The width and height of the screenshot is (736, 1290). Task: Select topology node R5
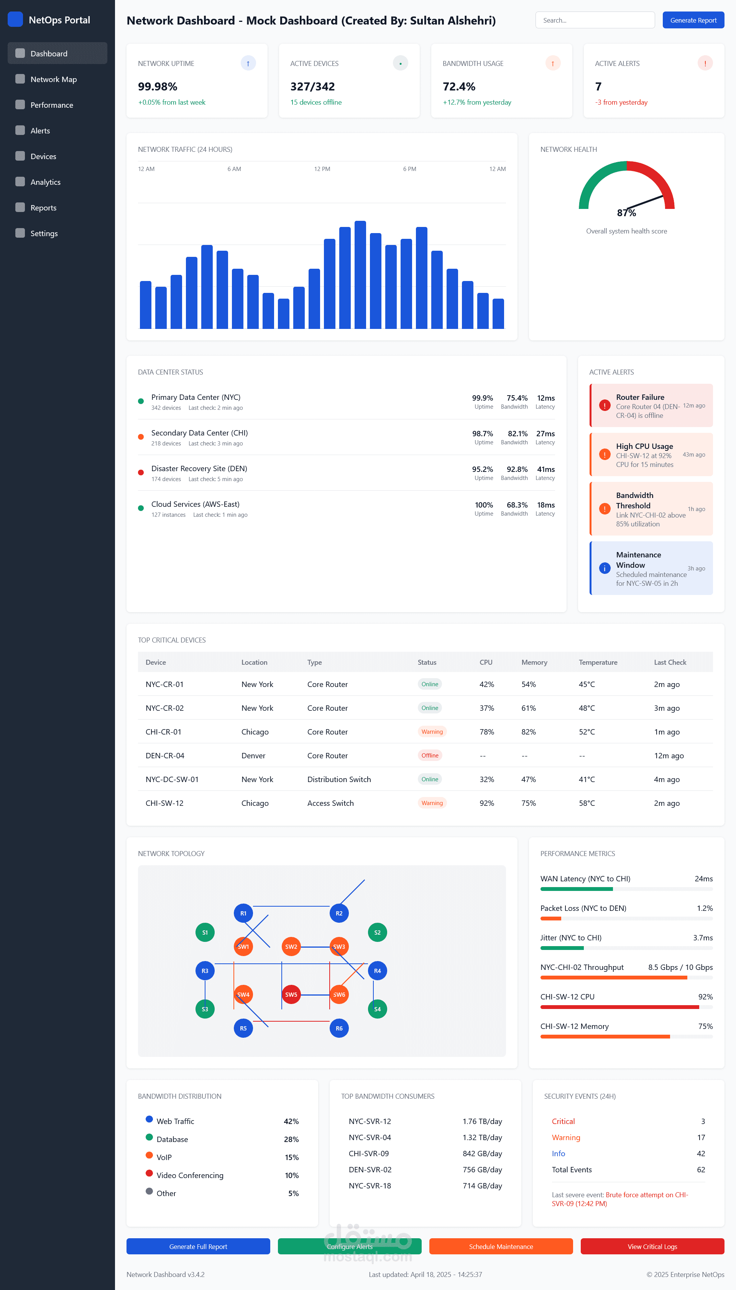click(243, 1028)
